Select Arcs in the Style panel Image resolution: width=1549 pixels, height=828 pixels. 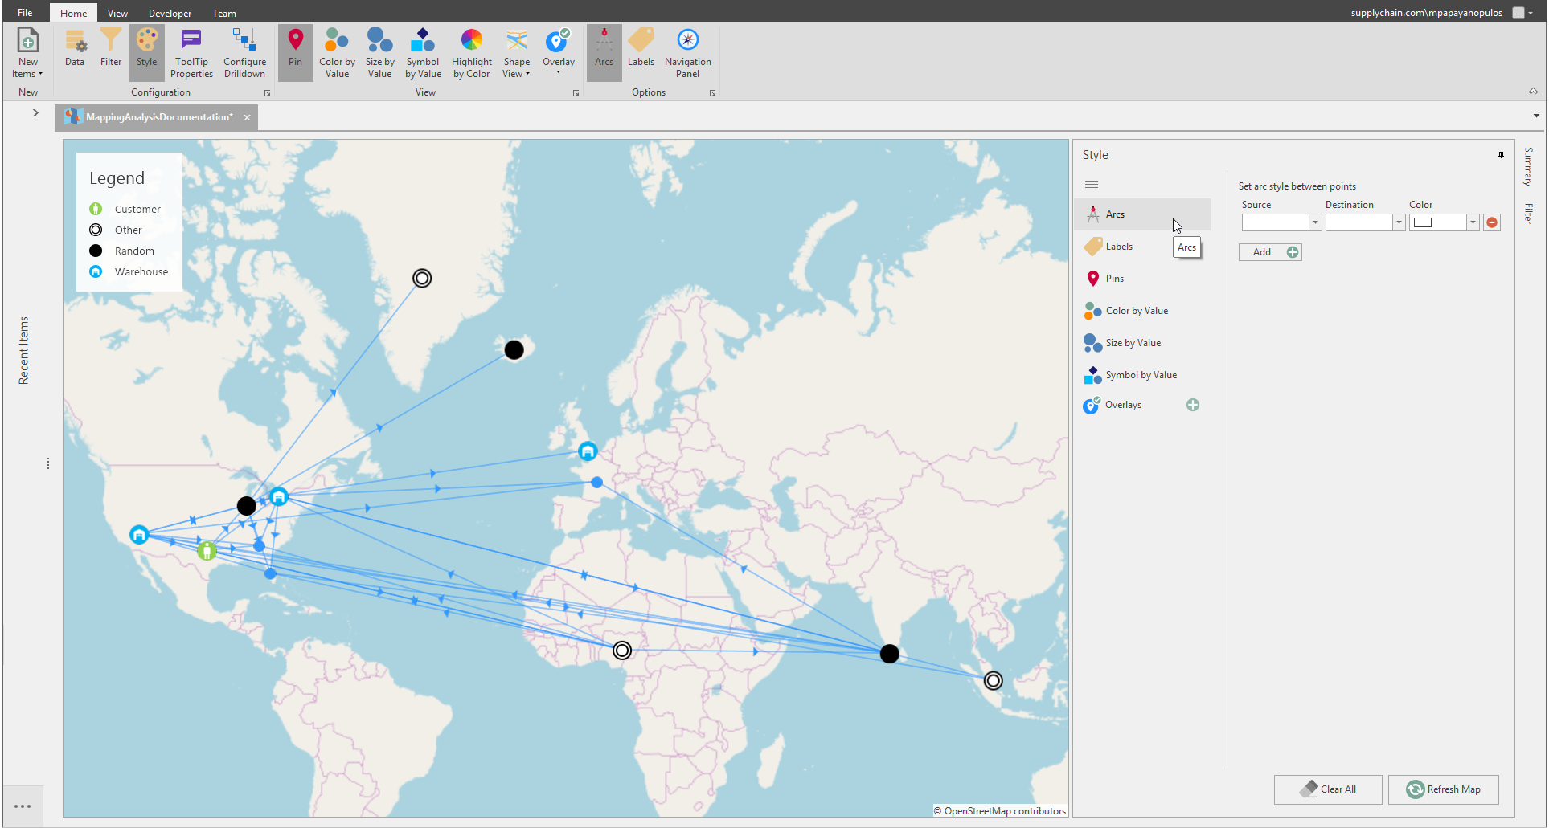tap(1142, 214)
